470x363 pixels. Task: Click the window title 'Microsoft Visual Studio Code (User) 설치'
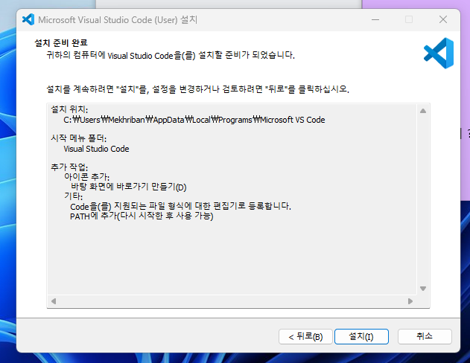118,20
